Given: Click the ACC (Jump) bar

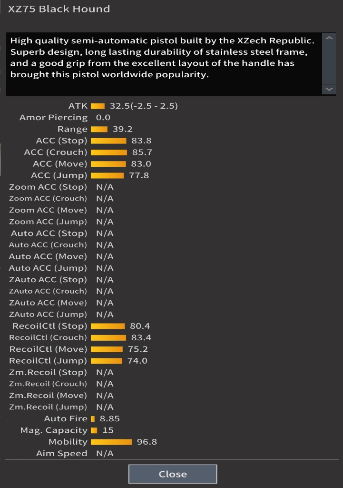Looking at the screenshot, I should [x=107, y=176].
